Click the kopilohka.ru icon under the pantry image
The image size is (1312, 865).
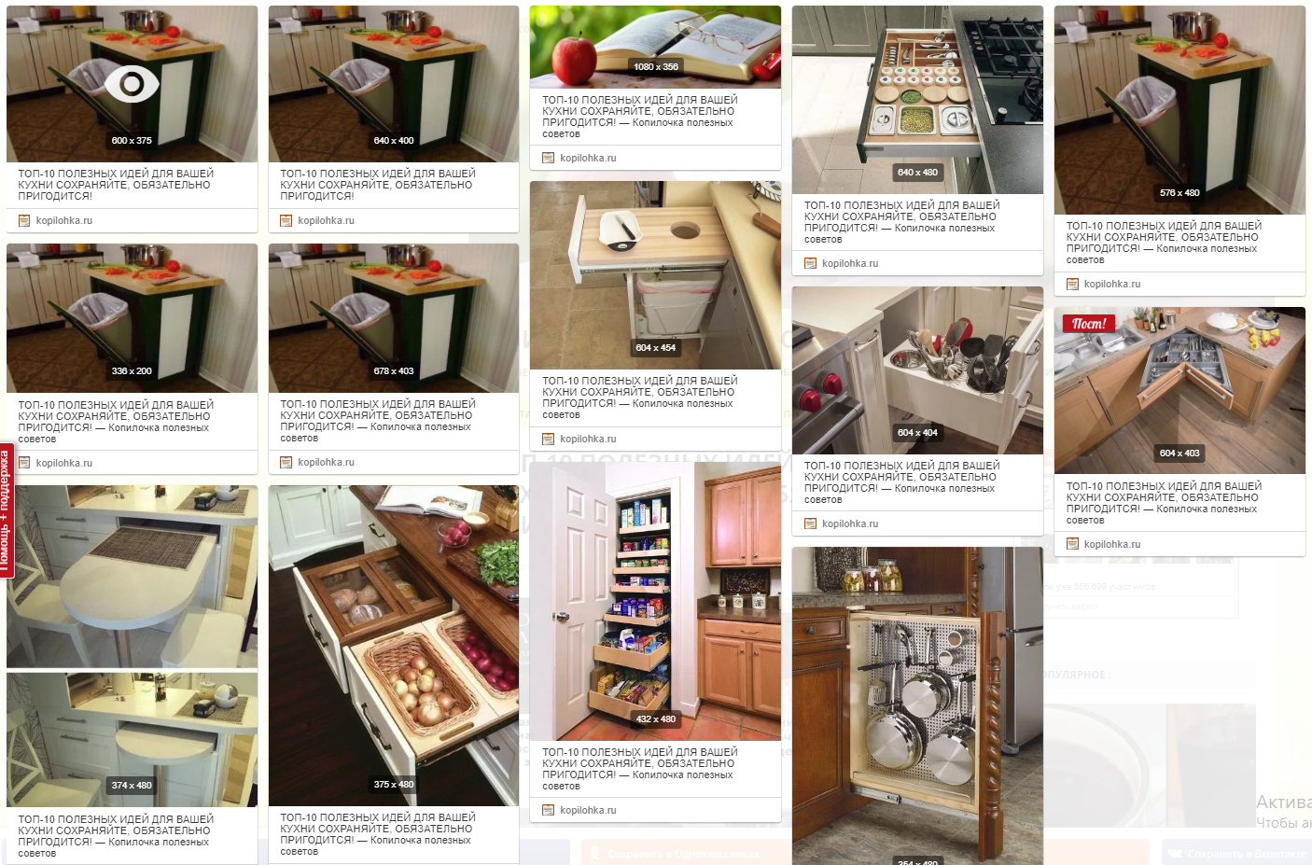[x=549, y=811]
